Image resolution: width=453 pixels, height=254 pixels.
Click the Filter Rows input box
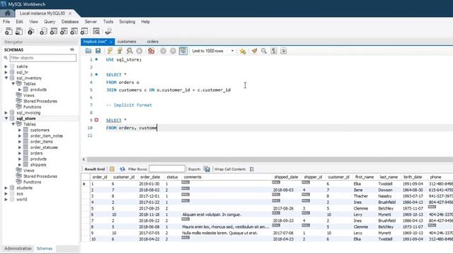[x=167, y=169]
